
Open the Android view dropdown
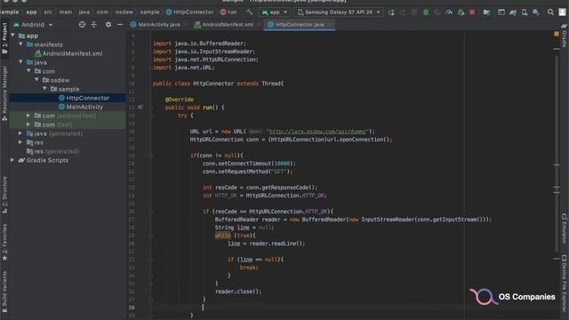coord(34,25)
